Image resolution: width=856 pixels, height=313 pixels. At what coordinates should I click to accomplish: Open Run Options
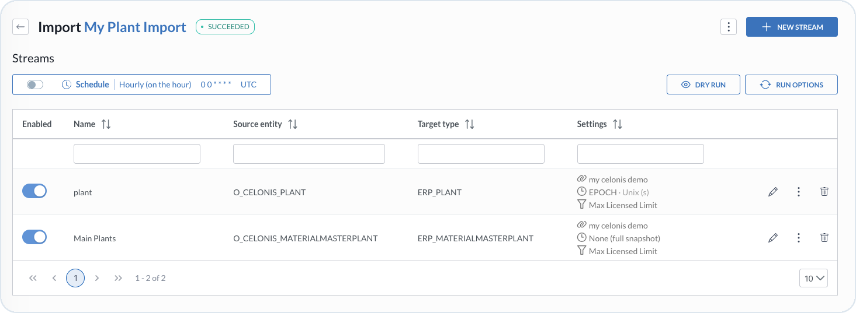pos(791,85)
